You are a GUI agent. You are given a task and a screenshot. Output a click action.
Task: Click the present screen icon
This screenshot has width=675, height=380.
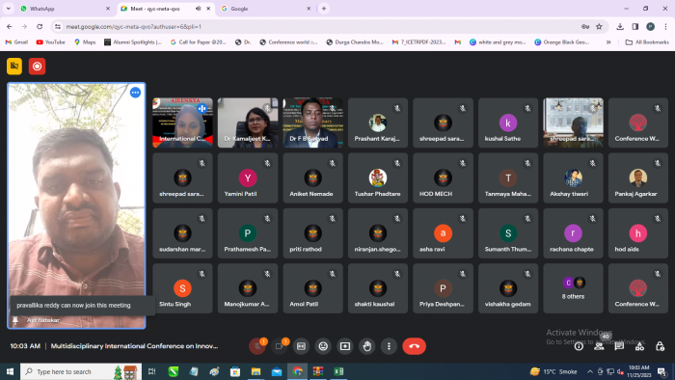345,346
